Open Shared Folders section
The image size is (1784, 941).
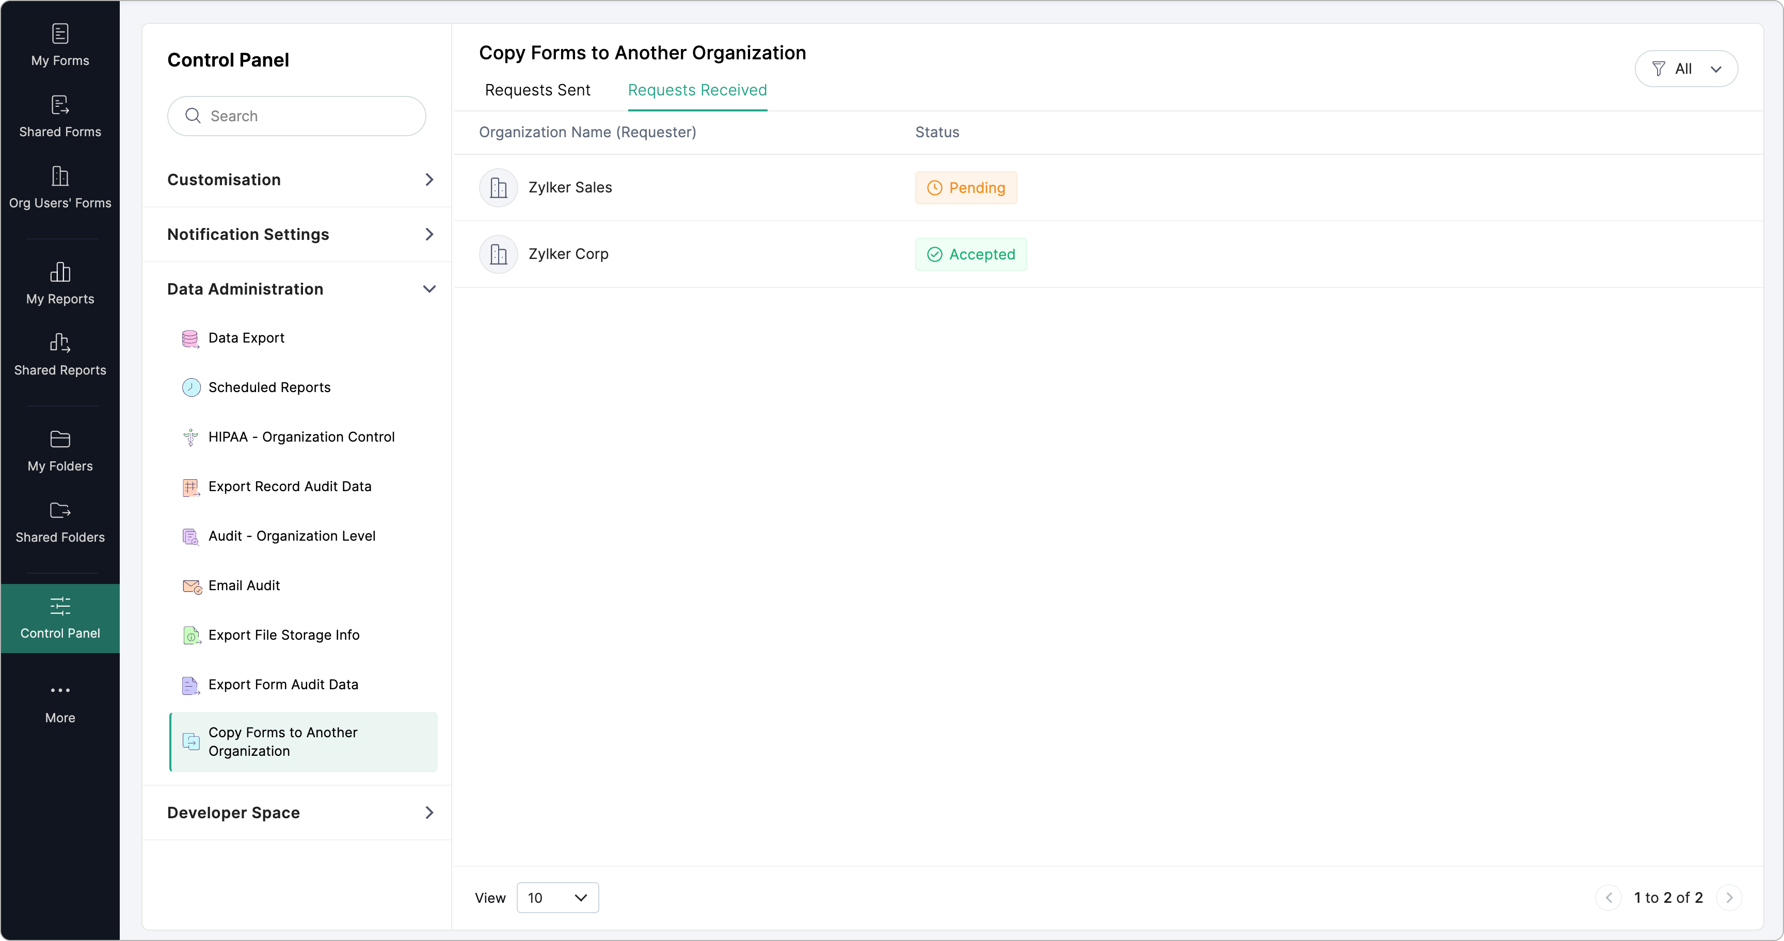click(60, 523)
